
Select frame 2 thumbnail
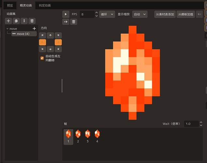(78, 137)
